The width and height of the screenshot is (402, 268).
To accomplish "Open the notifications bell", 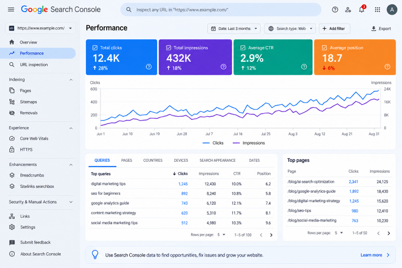I will pyautogui.click(x=362, y=10).
